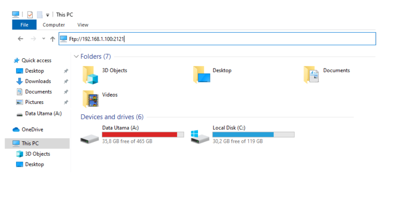Viewport: 399px width, 200px height.
Task: Open the Videos folder icon
Action: (90, 99)
